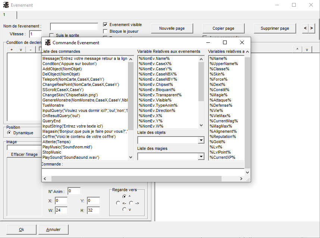
Task: Click the '+' add condition button
Action: (x=12, y=50)
